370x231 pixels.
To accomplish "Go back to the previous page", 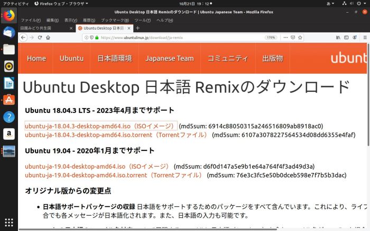I will (x=23, y=37).
